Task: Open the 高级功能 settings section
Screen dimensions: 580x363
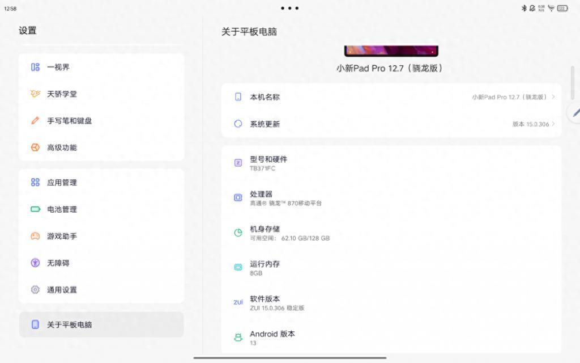Action: (101, 147)
